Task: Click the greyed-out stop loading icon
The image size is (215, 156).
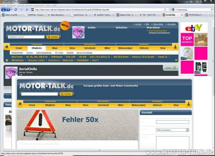Action: coord(21,9)
